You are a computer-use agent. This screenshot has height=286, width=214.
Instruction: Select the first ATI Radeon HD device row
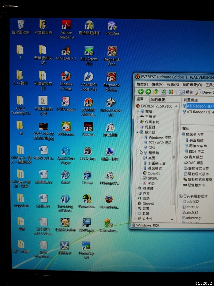[199, 106]
